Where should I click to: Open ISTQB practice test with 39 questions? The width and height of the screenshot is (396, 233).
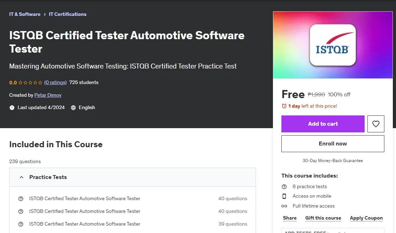85,224
